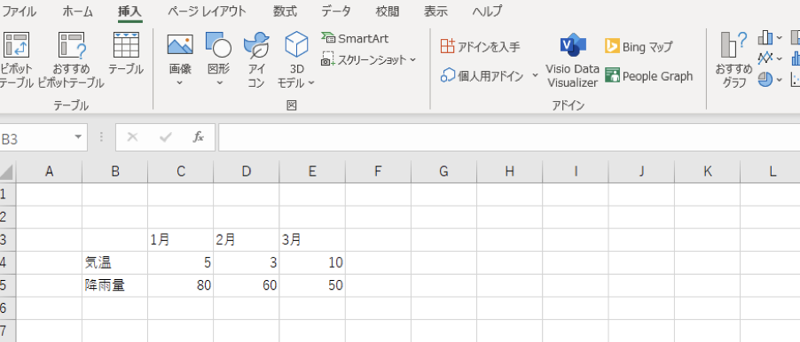Switch to the ホーム tab

click(77, 11)
